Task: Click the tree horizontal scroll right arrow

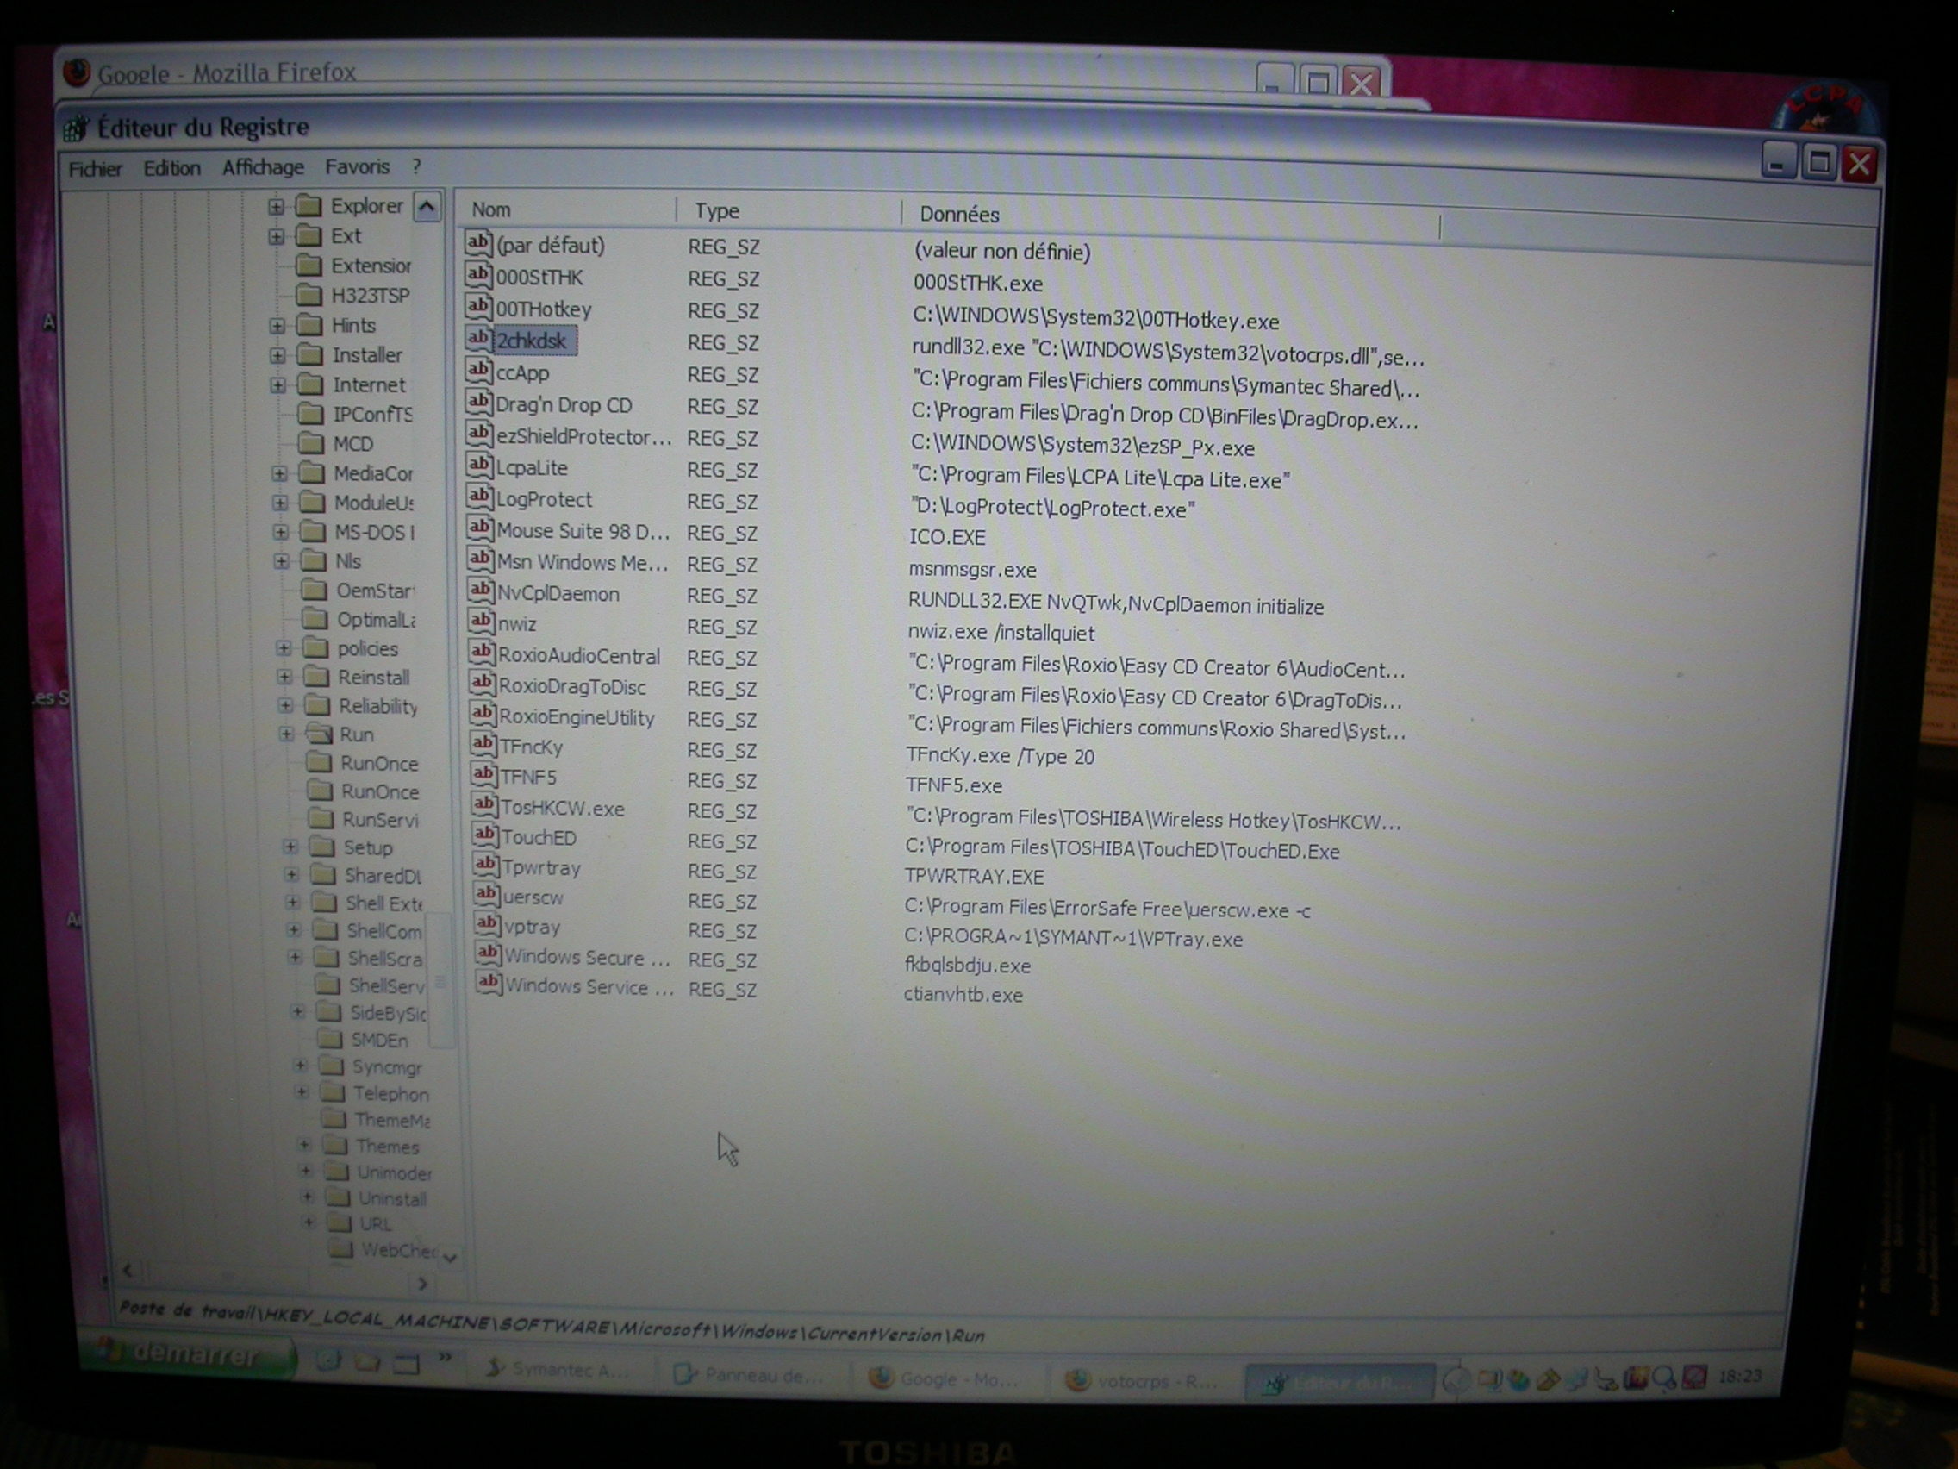Action: (x=423, y=1282)
